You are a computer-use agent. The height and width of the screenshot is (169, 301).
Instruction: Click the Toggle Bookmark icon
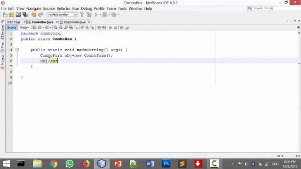click(92, 28)
